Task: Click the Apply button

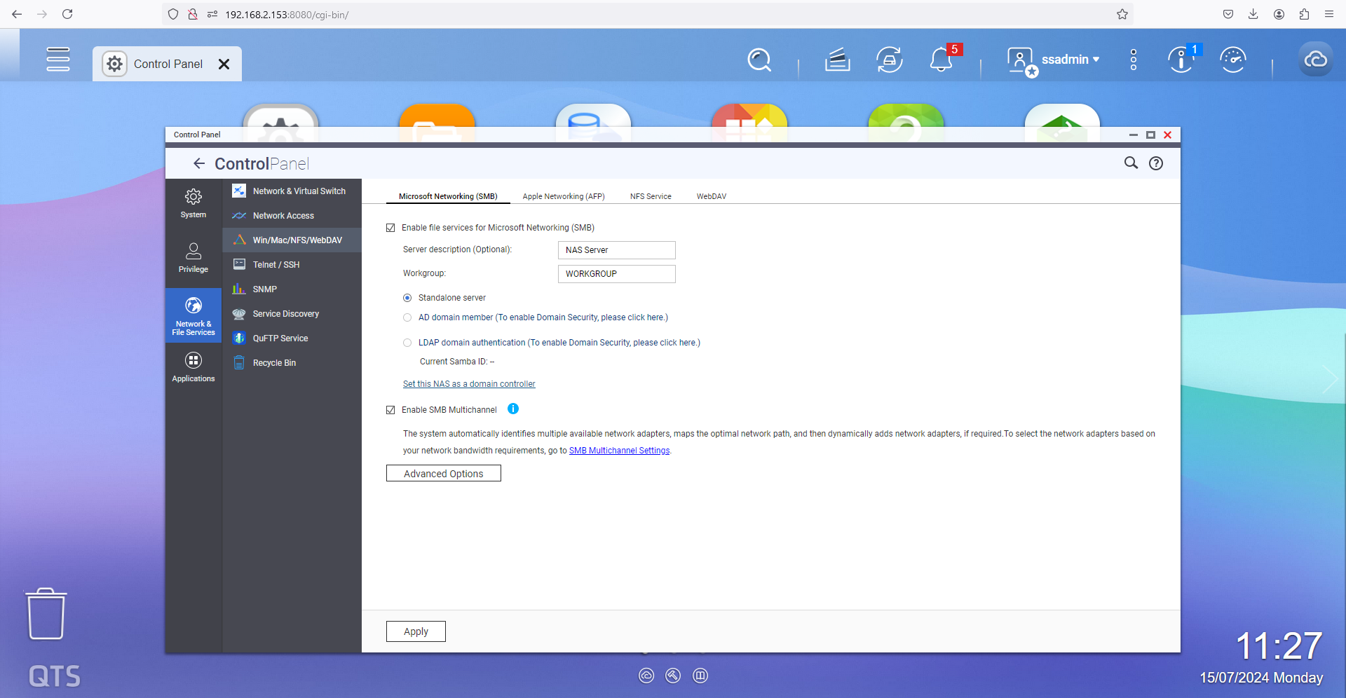Action: tap(416, 631)
